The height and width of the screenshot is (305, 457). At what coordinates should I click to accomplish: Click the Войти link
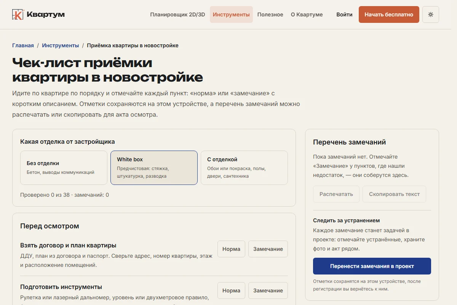(344, 14)
